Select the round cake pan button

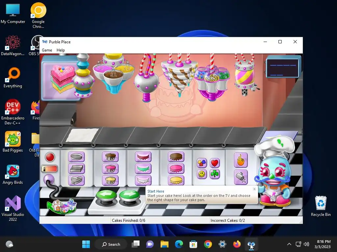click(76, 157)
